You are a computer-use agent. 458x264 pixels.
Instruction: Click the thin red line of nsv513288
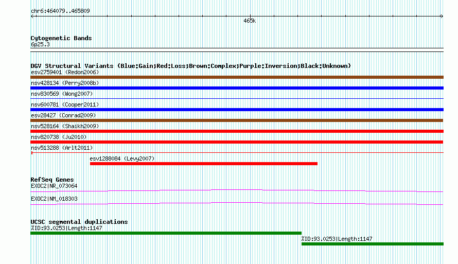[x=237, y=153]
